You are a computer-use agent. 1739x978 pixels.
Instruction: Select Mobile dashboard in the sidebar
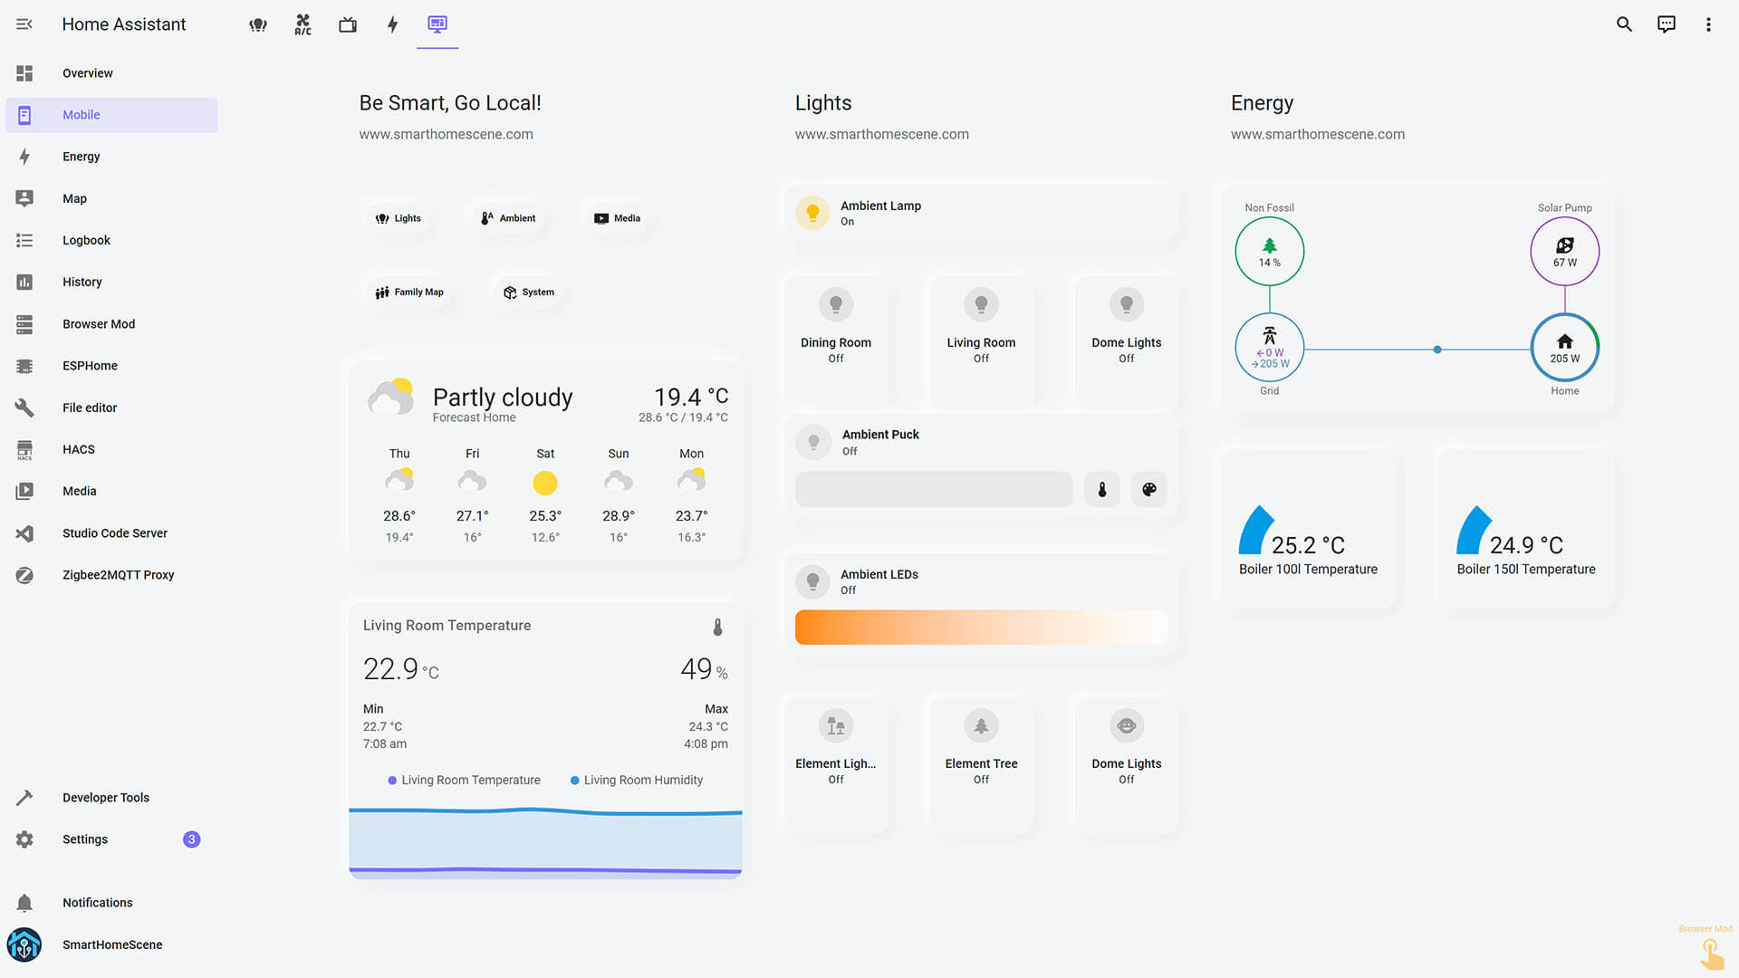point(111,115)
